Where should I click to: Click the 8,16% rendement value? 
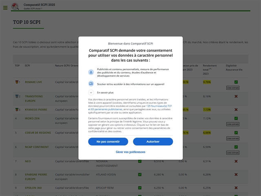coord(207,96)
